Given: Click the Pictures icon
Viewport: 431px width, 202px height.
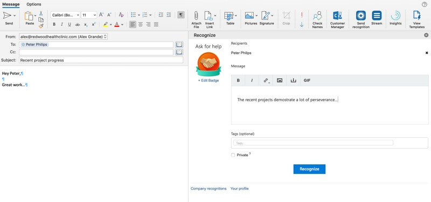Looking at the screenshot, I should 249,16.
